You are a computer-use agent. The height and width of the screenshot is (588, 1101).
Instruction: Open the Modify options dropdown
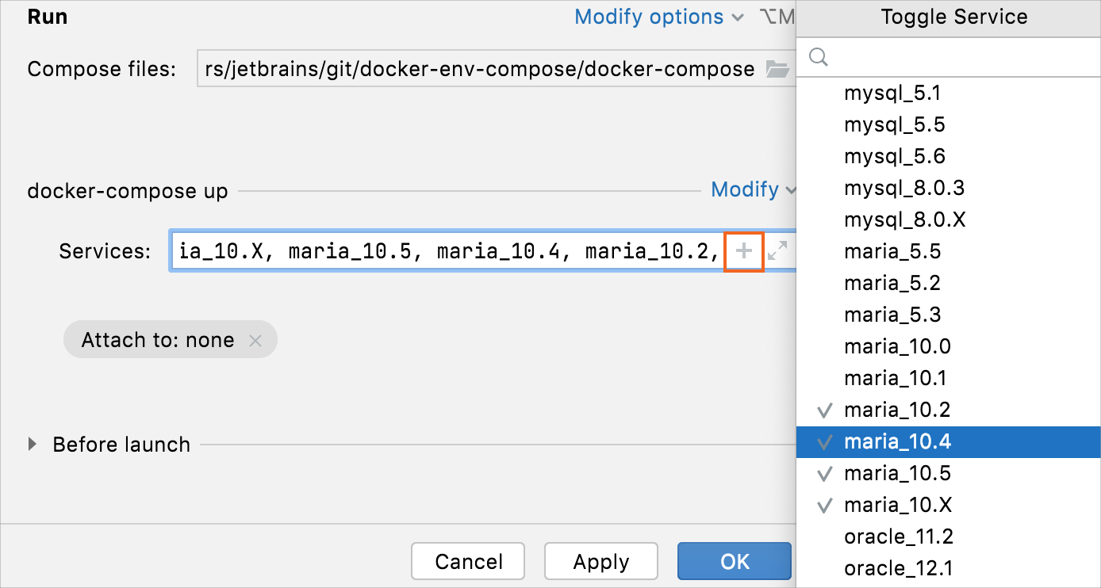[658, 17]
